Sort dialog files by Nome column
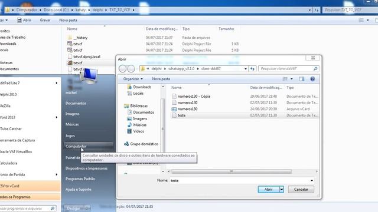This screenshot has width=378, height=212. pyautogui.click(x=177, y=88)
